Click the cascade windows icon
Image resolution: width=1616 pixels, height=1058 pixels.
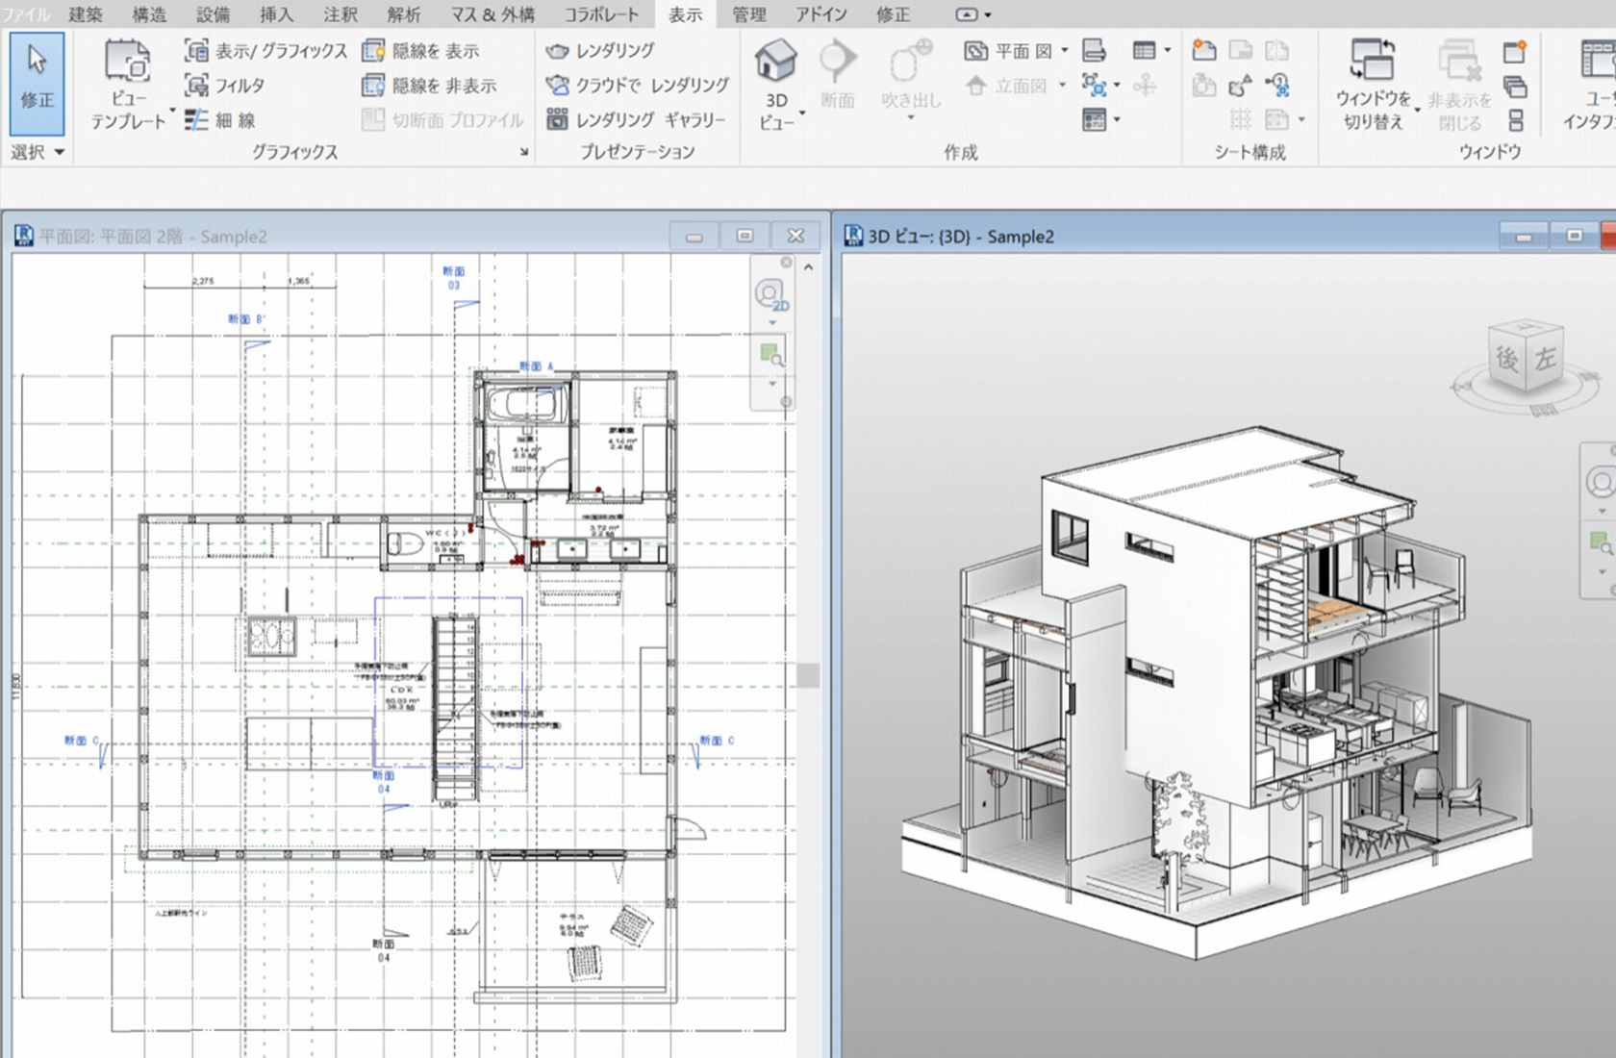pyautogui.click(x=1515, y=86)
